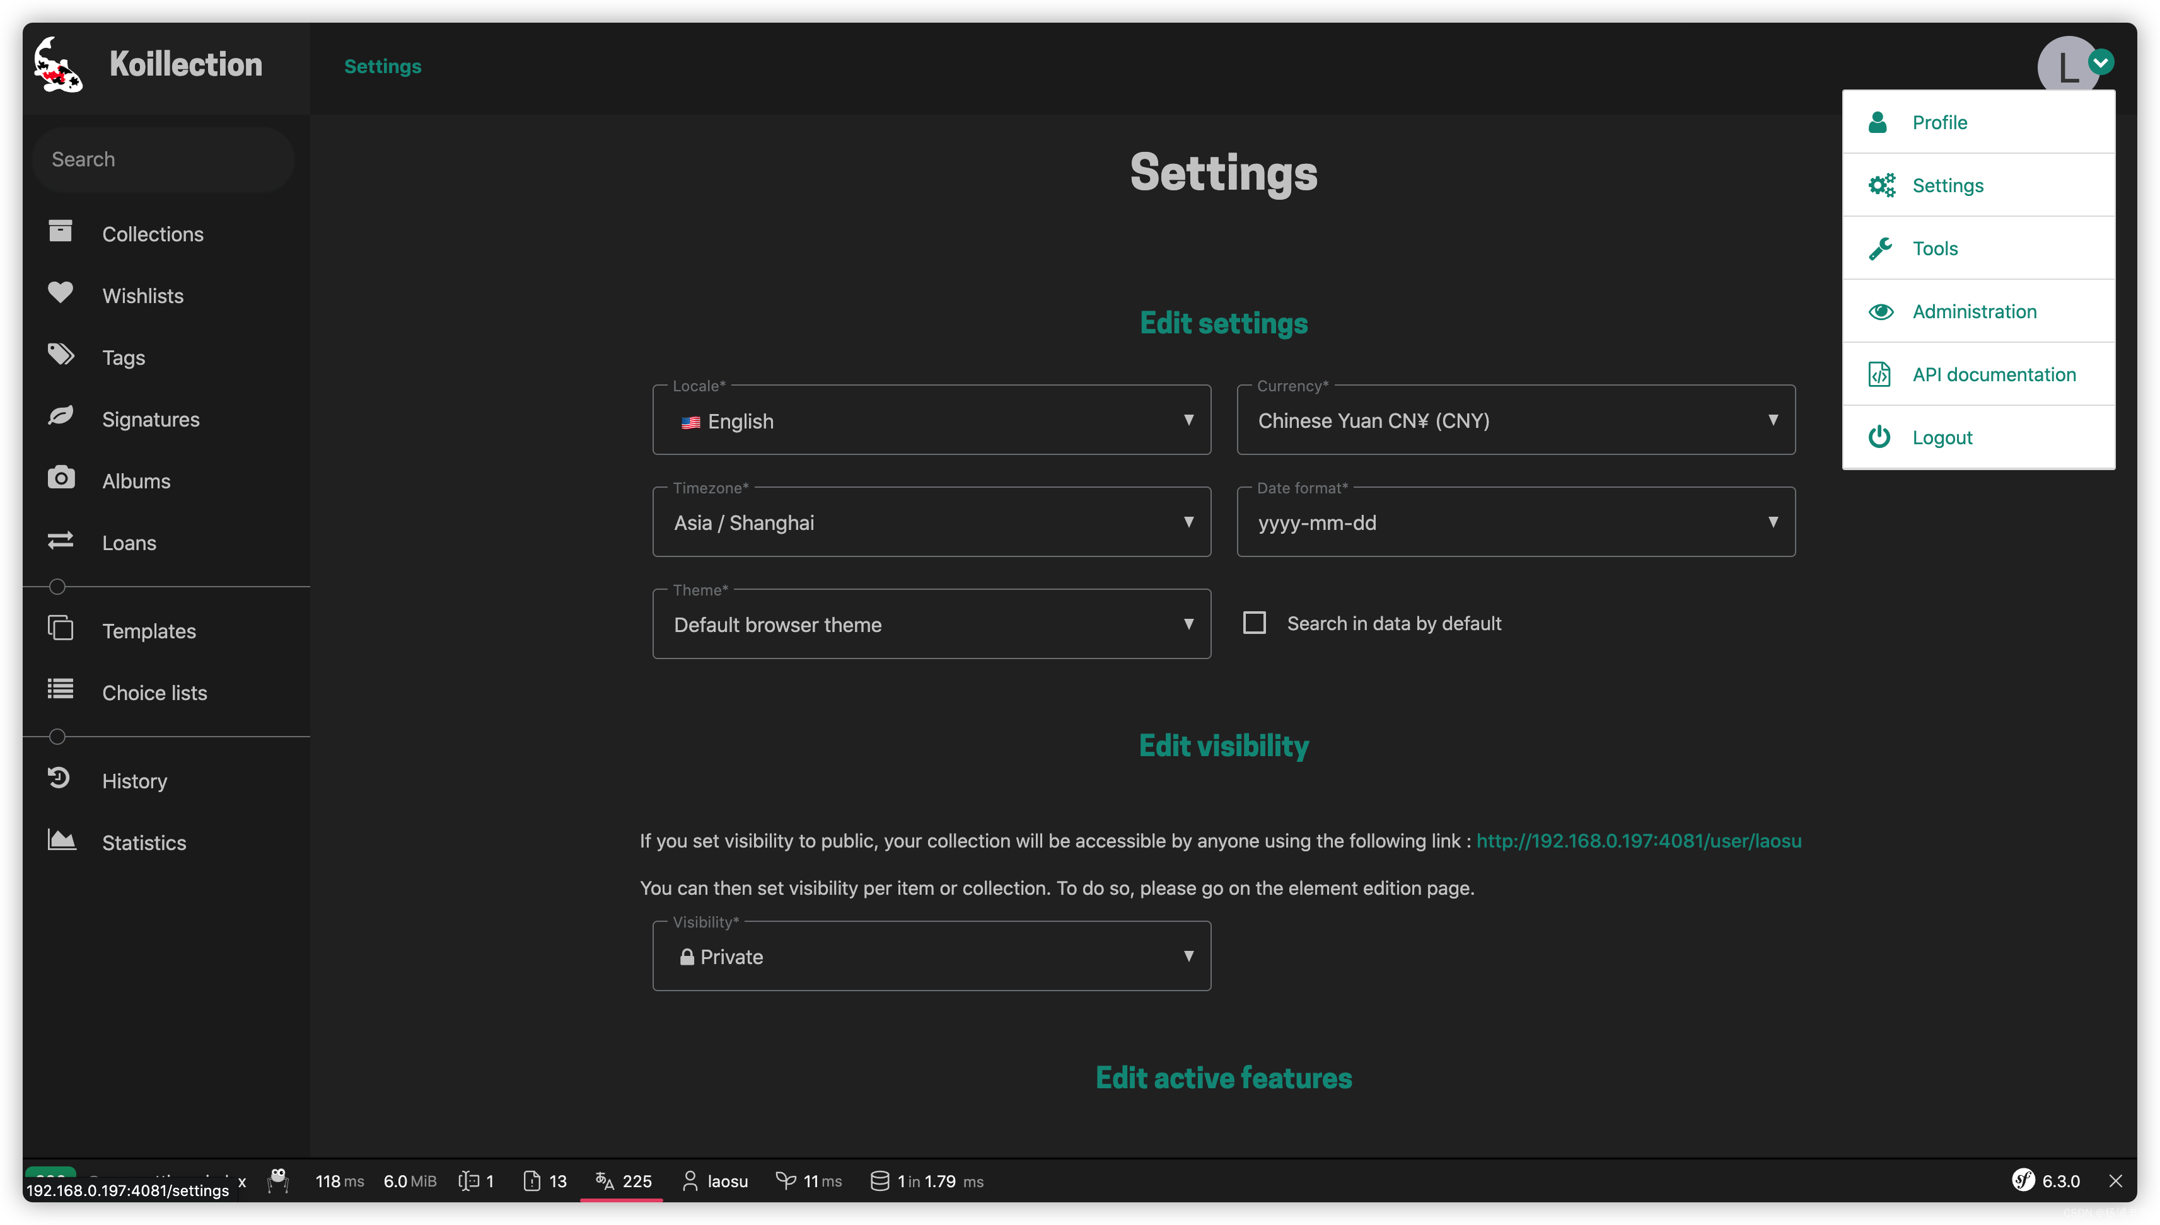Click the API documentation file icon
The image size is (2160, 1225).
pos(1879,374)
